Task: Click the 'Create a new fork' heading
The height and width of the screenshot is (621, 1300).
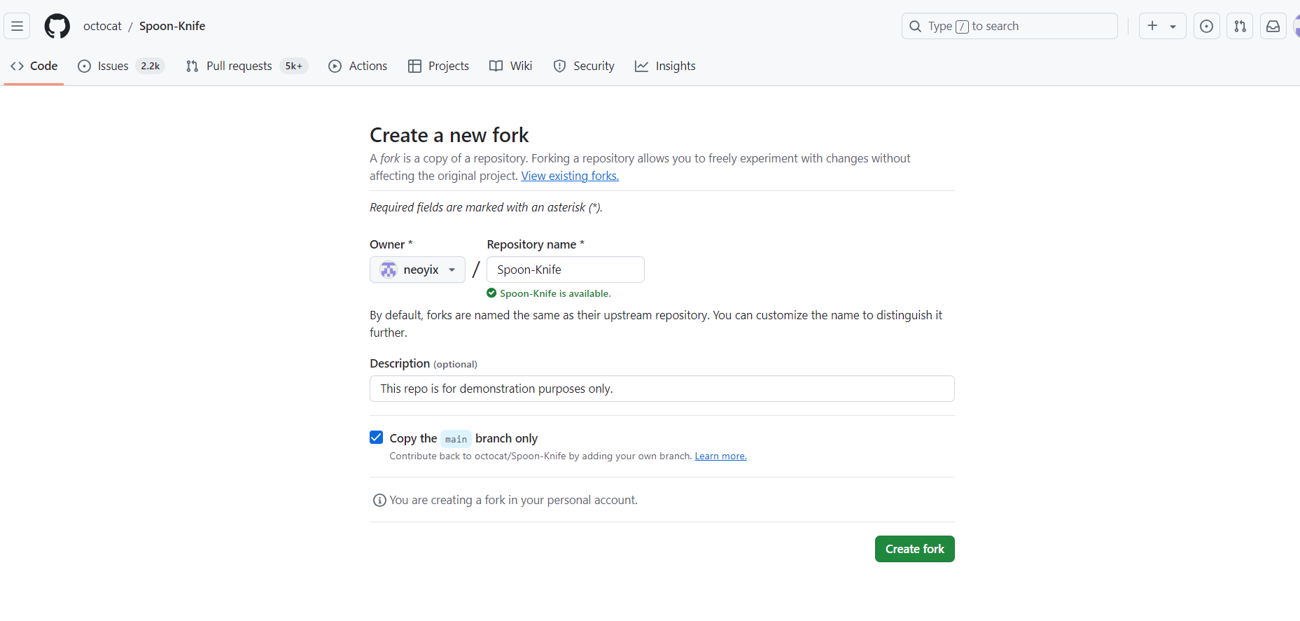Action: [449, 135]
